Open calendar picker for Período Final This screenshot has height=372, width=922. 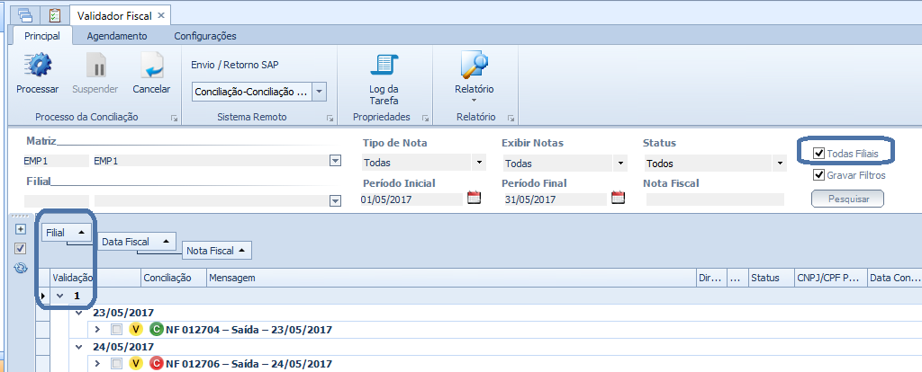(617, 199)
